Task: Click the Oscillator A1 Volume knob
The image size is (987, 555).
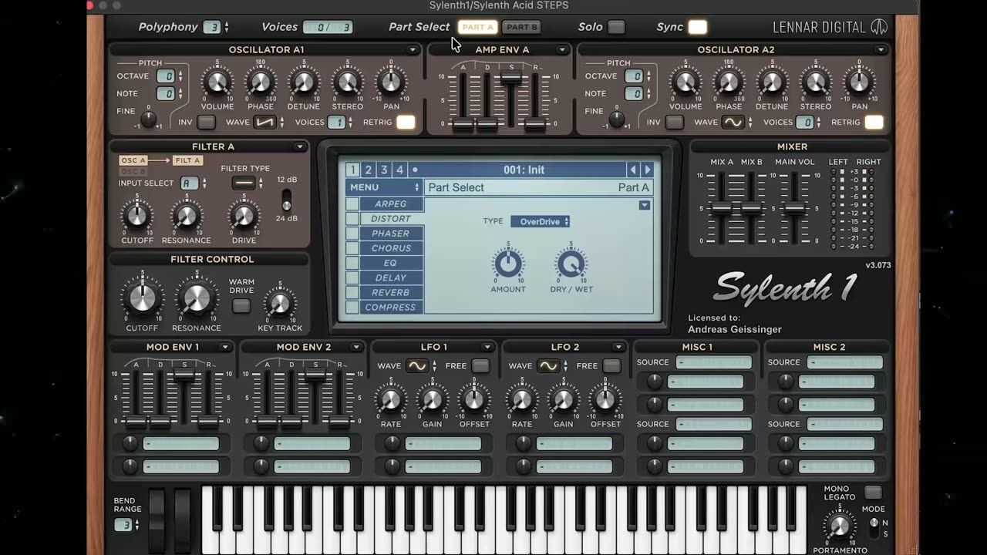Action: (217, 82)
